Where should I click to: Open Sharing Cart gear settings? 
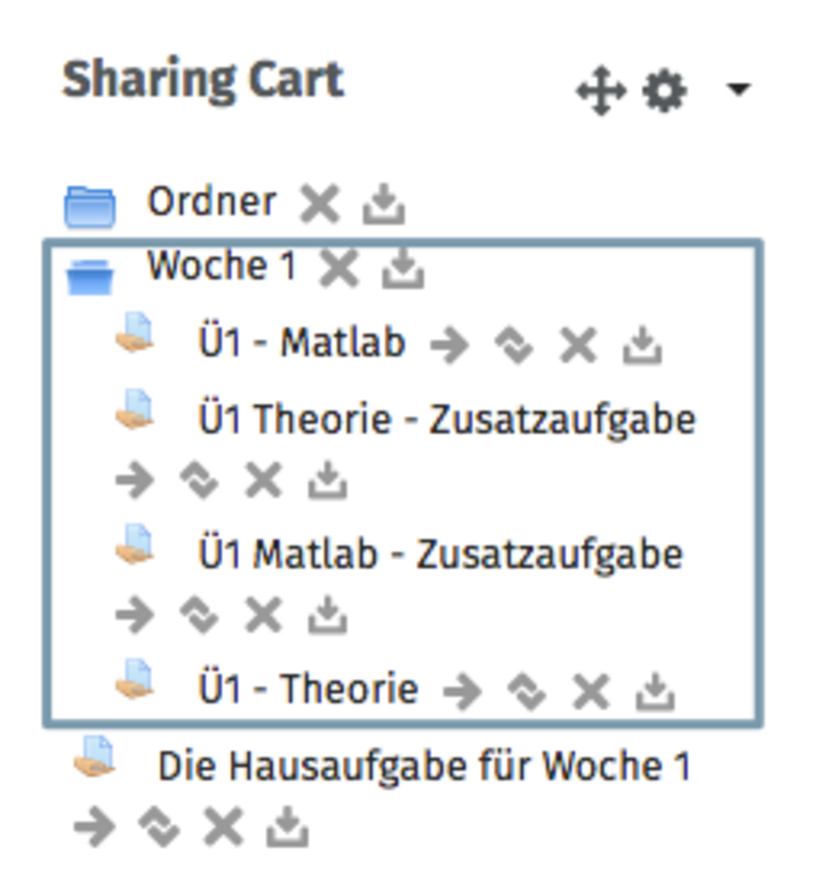pyautogui.click(x=664, y=91)
